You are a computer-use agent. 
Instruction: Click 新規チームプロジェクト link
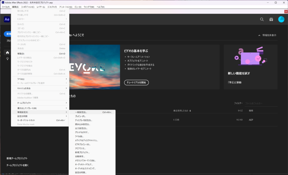17,158
